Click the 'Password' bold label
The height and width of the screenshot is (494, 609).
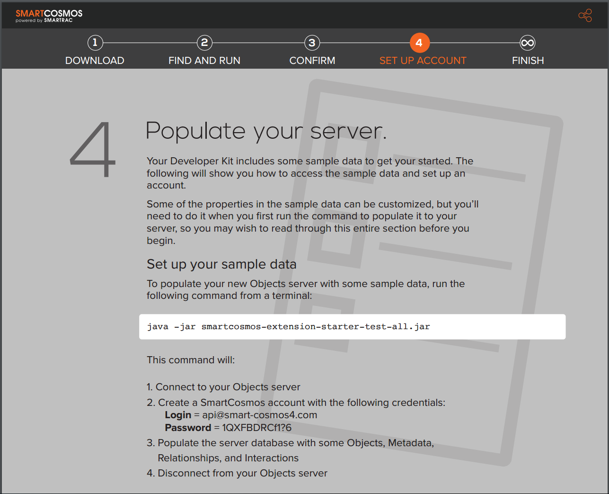(188, 428)
